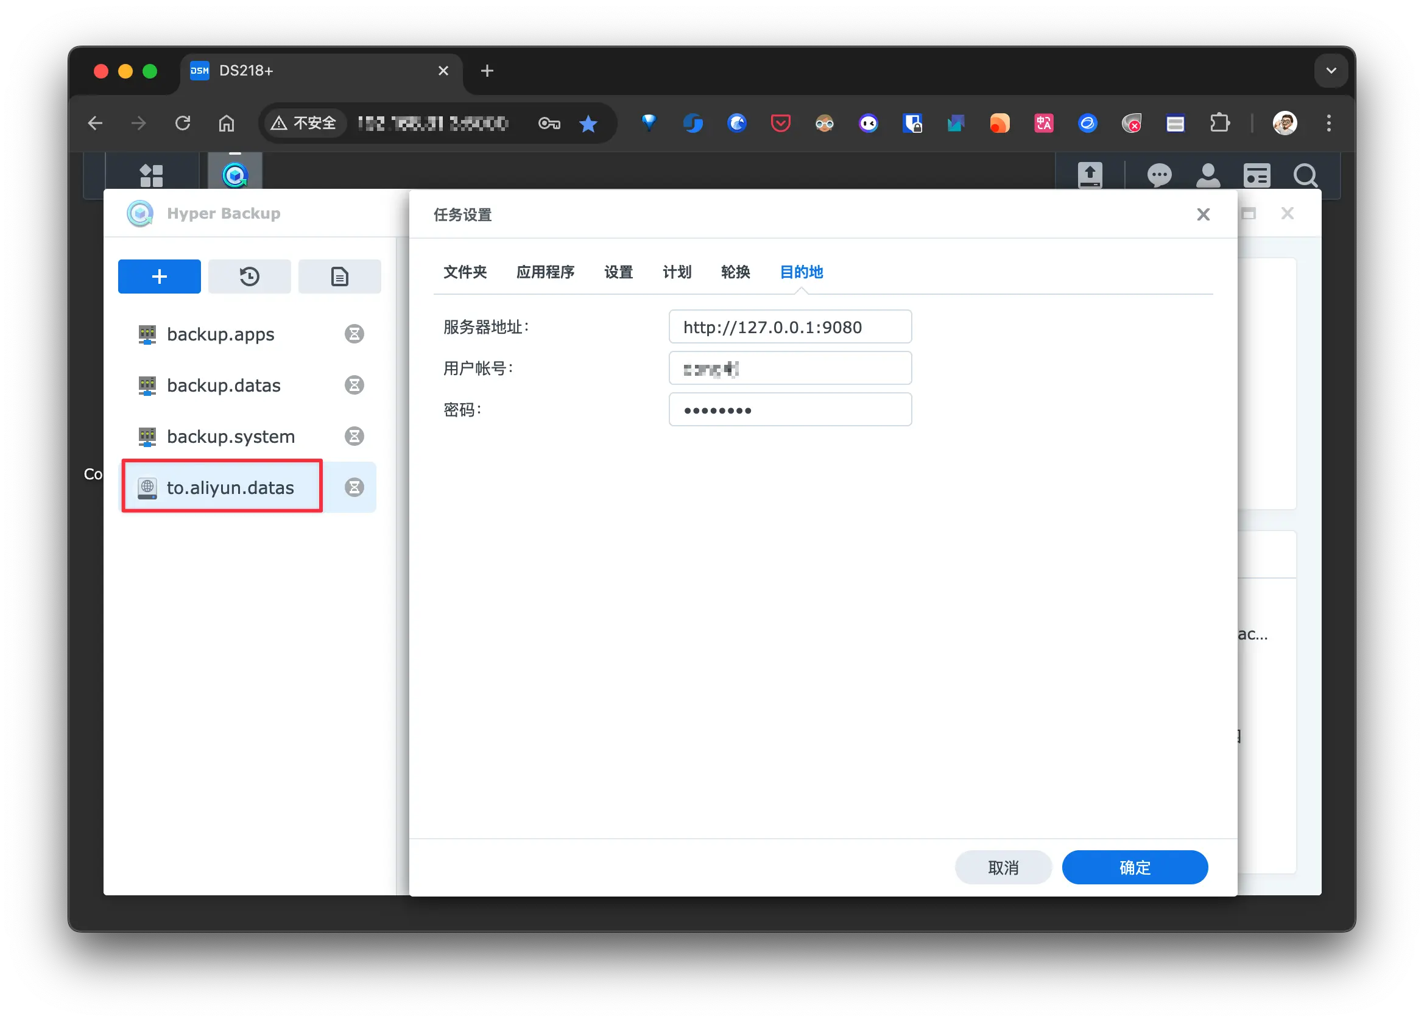This screenshot has height=1022, width=1424.
Task: Click the 密码 password field
Action: pos(789,410)
